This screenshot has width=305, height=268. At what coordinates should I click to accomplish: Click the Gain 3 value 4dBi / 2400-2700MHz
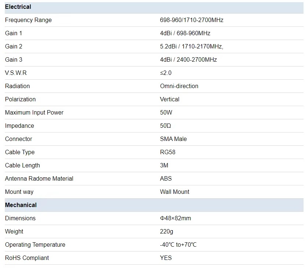coord(188,60)
